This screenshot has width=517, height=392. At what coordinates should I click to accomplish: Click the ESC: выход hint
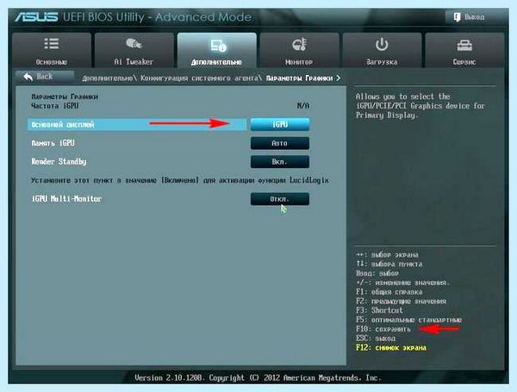[375, 339]
